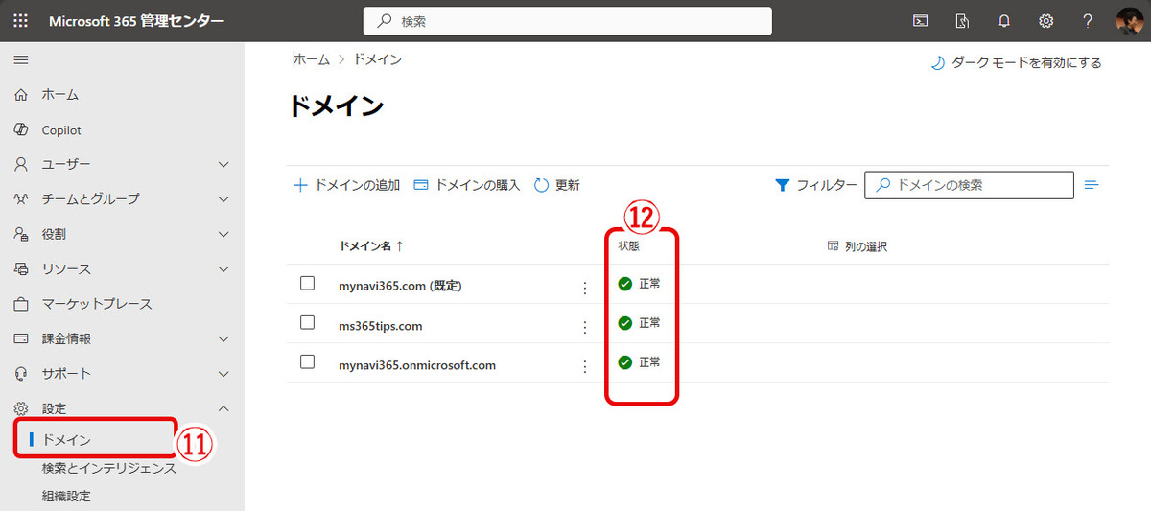
Task: Open the list view options icon
Action: tap(1091, 185)
